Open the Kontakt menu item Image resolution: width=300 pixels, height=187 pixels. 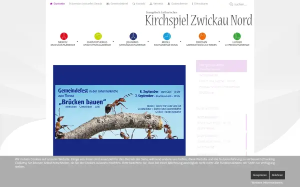(x=139, y=3)
